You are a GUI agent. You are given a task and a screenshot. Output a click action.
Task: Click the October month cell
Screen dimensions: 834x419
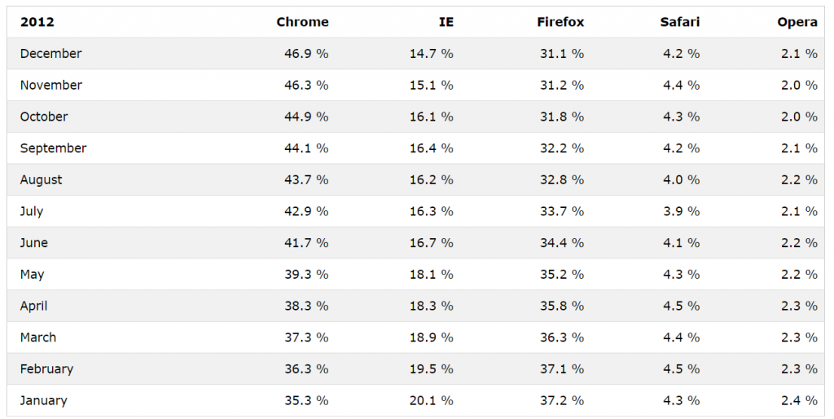click(x=44, y=116)
